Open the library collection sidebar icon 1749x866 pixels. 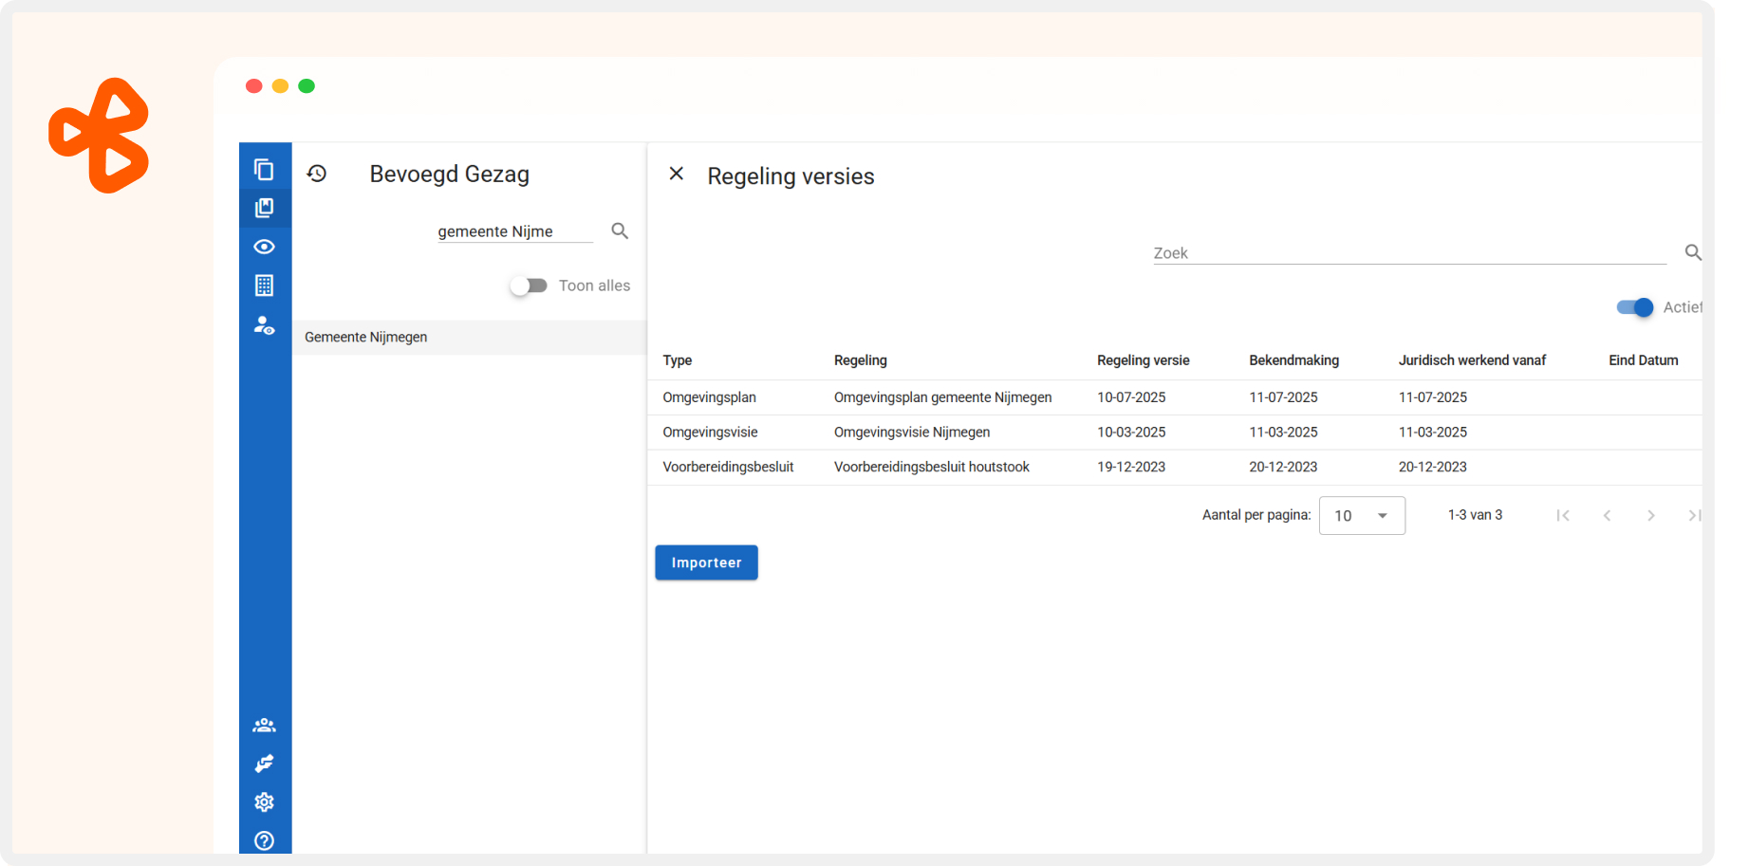point(264,208)
